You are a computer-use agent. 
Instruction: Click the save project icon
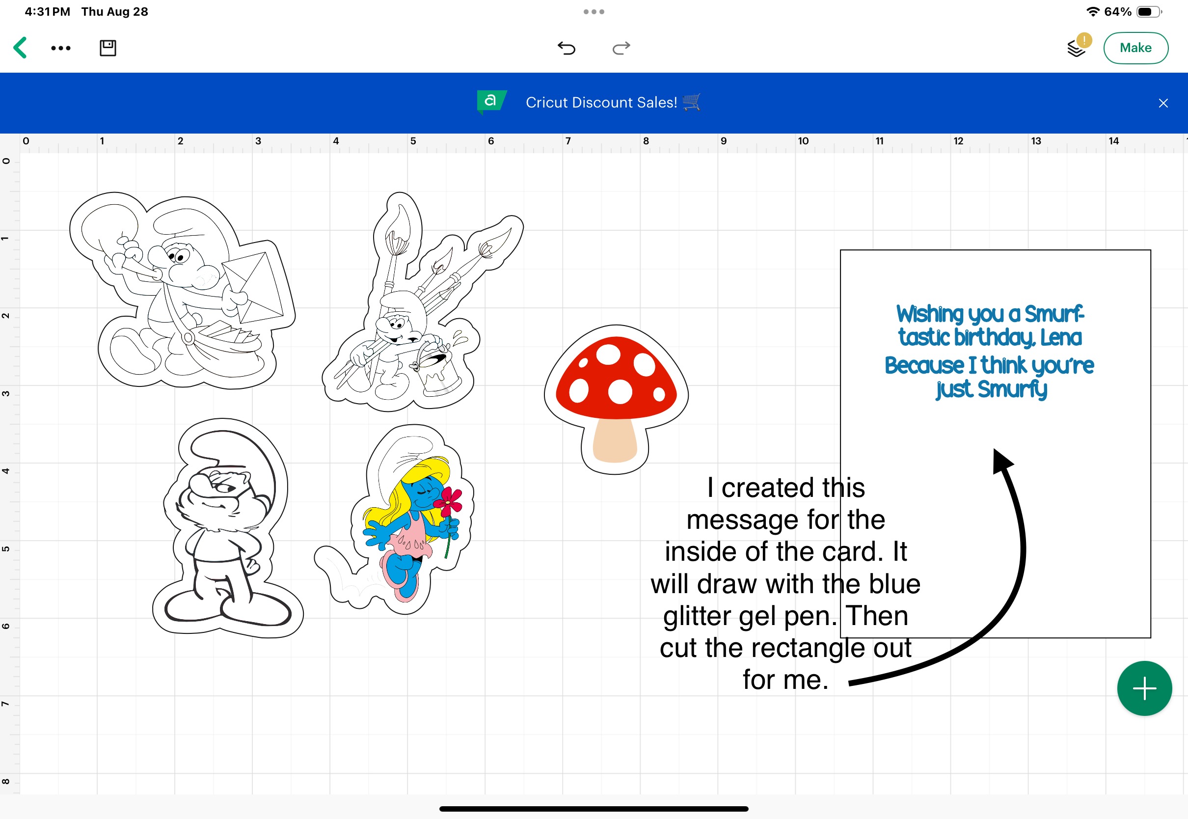(108, 48)
